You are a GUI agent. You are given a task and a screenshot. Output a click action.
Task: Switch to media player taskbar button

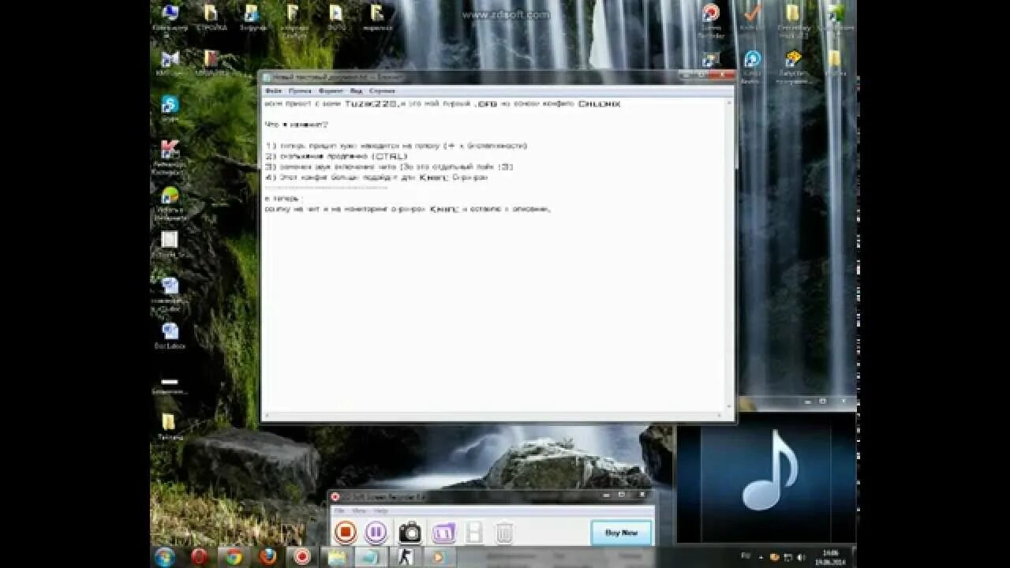(438, 556)
